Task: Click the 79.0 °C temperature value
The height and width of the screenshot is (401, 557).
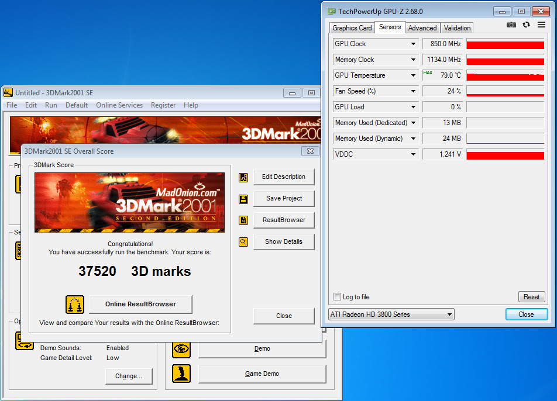Action: 442,75
